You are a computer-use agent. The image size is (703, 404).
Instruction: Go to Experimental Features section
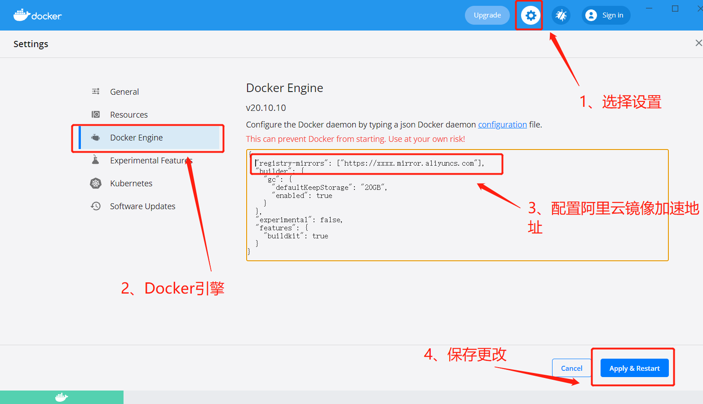click(x=151, y=160)
